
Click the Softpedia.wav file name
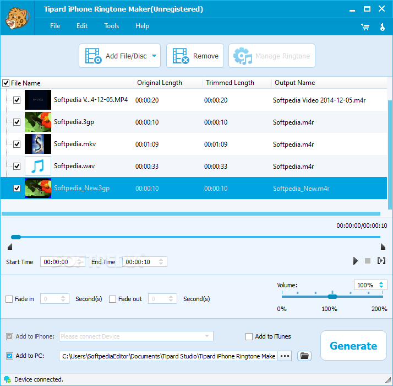point(74,166)
